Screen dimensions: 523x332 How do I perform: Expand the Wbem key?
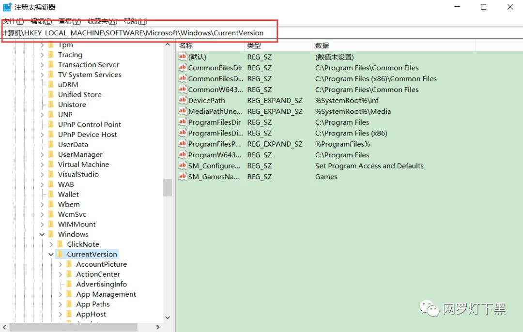pos(42,204)
